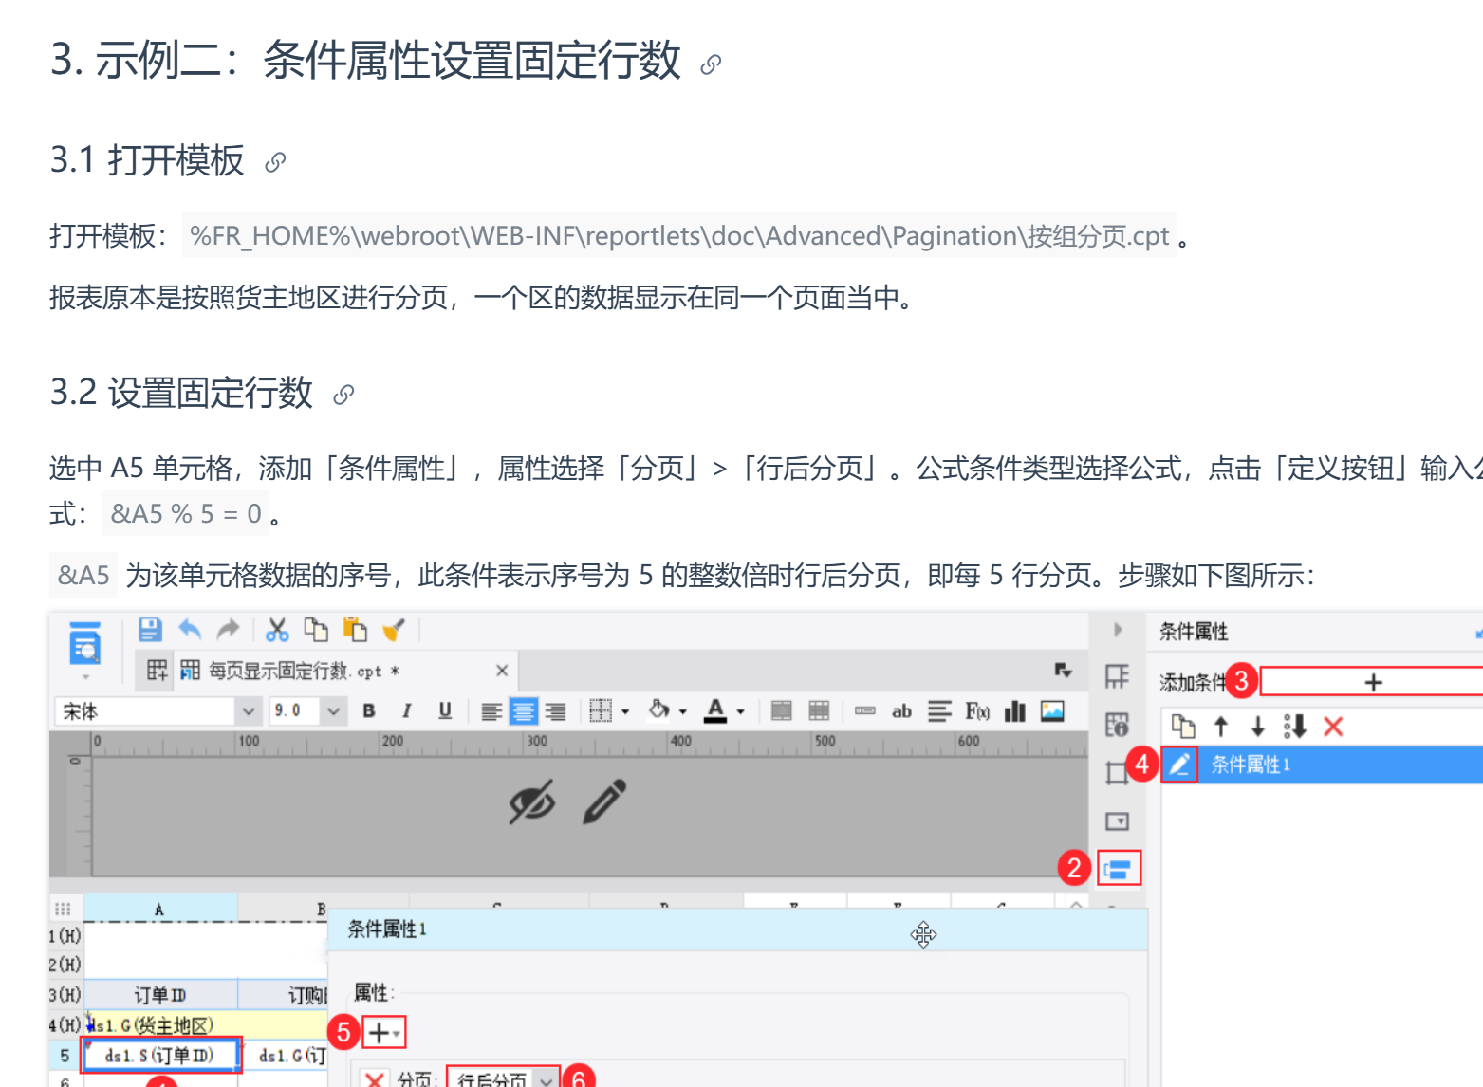Click the new template grid icon

coord(158,671)
